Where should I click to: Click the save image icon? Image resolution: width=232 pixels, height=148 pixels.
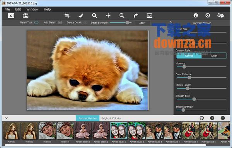tap(26, 15)
